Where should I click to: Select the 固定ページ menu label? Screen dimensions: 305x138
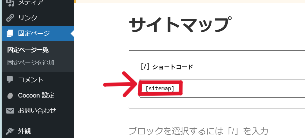point(34,33)
